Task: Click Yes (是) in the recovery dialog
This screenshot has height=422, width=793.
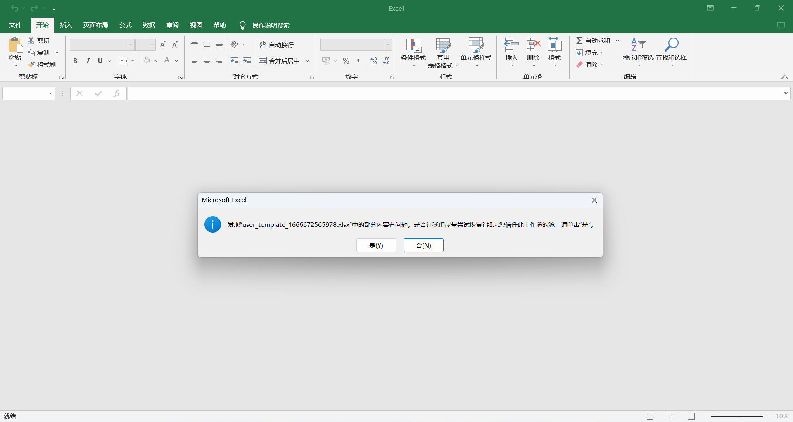Action: pos(376,245)
